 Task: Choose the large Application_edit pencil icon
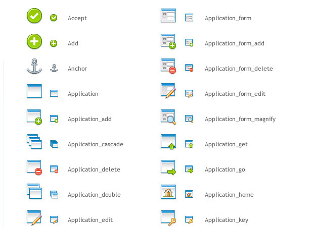pyautogui.click(x=34, y=218)
